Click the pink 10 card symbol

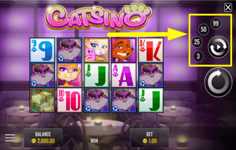69,100
